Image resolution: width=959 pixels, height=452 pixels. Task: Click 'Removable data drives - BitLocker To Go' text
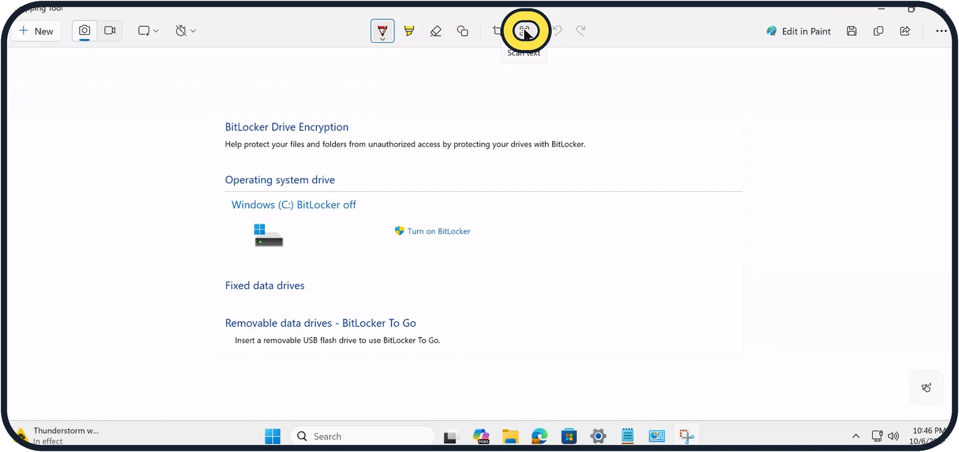pos(320,323)
